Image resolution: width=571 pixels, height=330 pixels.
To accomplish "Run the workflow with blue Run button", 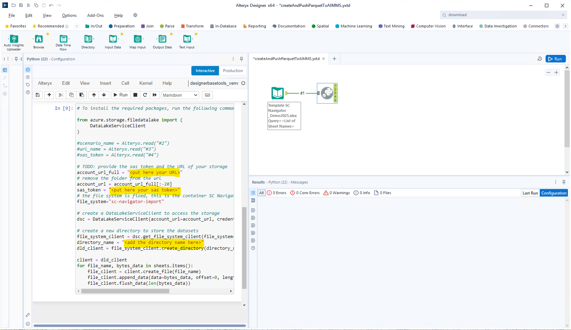I will (x=555, y=59).
